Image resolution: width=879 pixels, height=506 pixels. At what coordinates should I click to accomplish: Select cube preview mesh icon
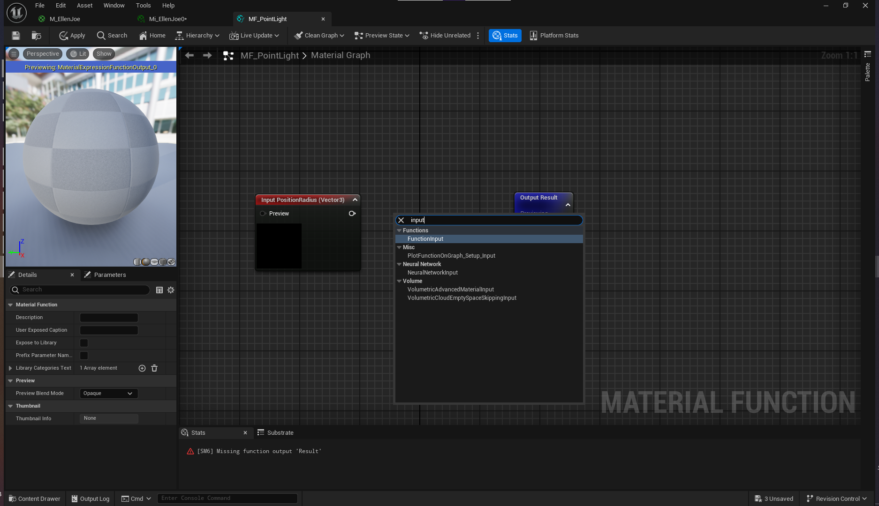(x=163, y=262)
